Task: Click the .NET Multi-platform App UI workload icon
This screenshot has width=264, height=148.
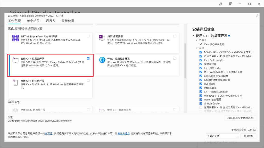Action: (15, 38)
